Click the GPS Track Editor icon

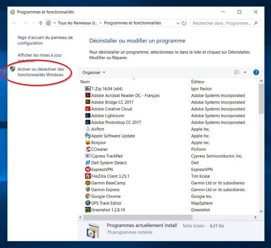(x=88, y=203)
